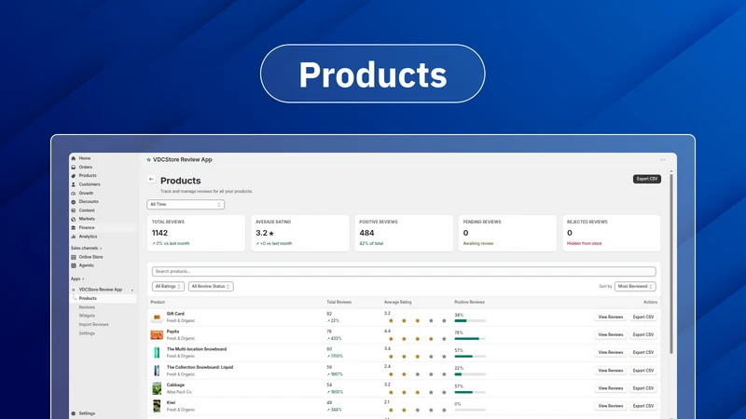
Task: Click the Cabbage product name
Action: (175, 385)
